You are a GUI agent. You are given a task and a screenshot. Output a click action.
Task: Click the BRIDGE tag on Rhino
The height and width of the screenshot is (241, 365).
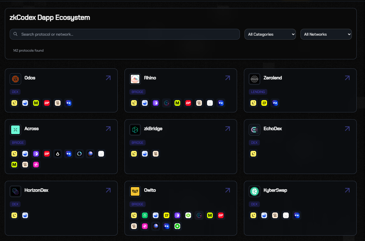pyautogui.click(x=138, y=92)
